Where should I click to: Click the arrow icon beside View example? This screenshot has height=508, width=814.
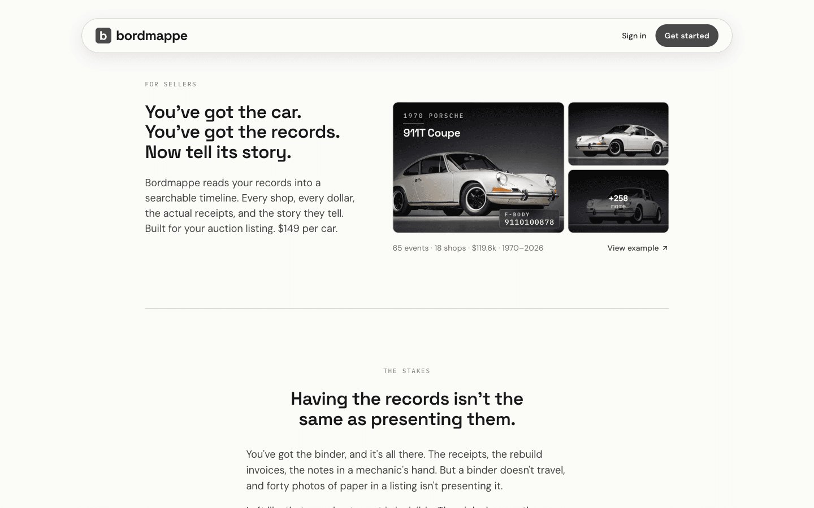coord(665,248)
